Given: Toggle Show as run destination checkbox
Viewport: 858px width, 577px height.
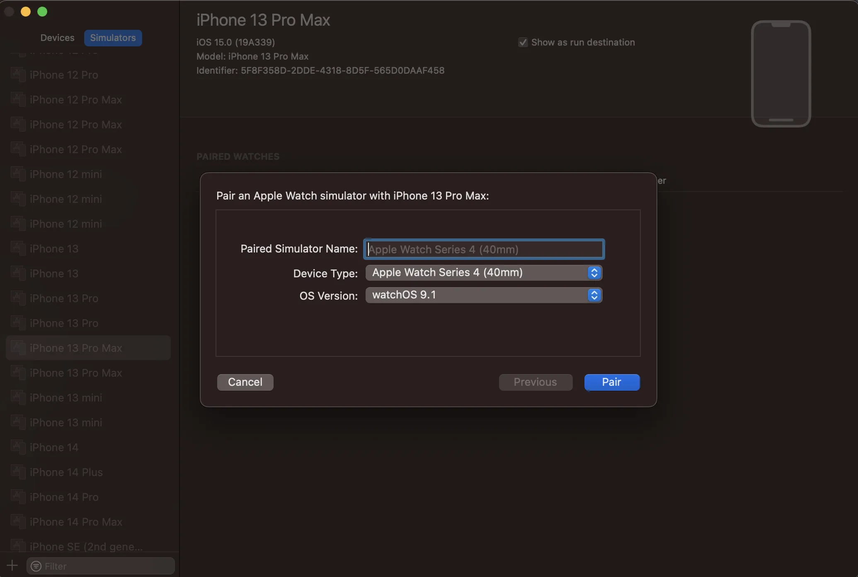Looking at the screenshot, I should [523, 42].
